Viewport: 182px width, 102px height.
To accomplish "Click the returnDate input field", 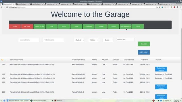I will [x=125, y=40].
